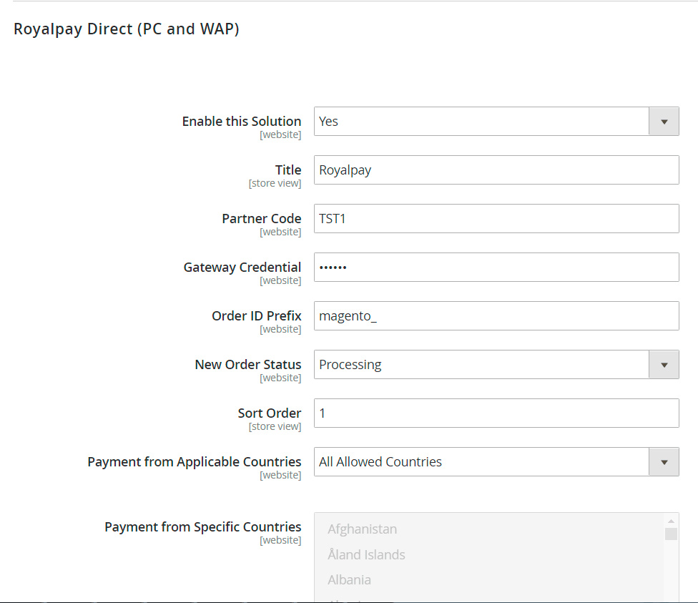Click the Sort Order input field
This screenshot has width=698, height=603.
(496, 413)
